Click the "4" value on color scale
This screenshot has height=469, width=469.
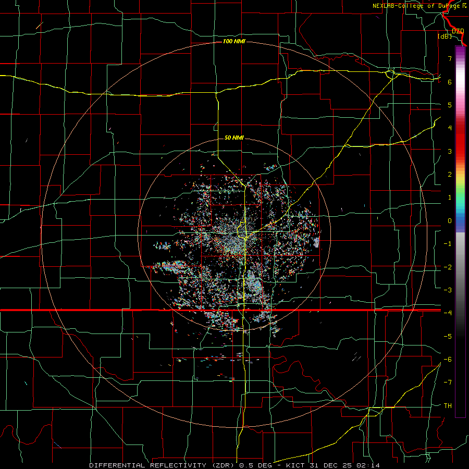click(450, 128)
